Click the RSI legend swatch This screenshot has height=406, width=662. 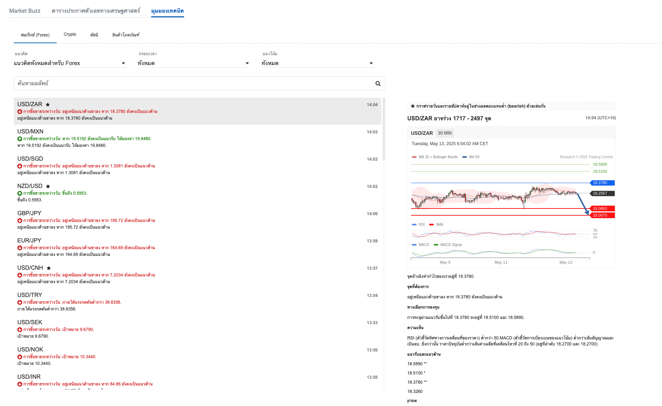[x=414, y=224]
